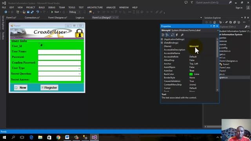Viewport: 251px width, 141px height.
Task: Open File Explorer from taskbar
Action: click(40, 137)
